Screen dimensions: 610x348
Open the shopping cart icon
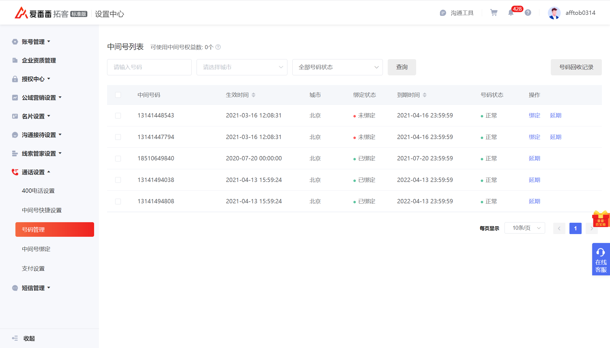pos(494,13)
